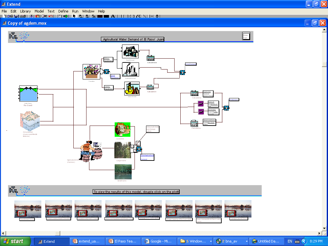Click the horizontal scrollbar thumb

click(58, 233)
